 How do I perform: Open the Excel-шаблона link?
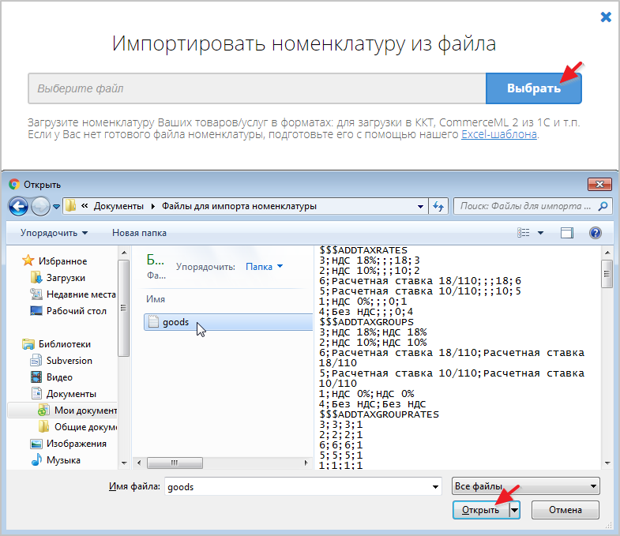tap(498, 135)
